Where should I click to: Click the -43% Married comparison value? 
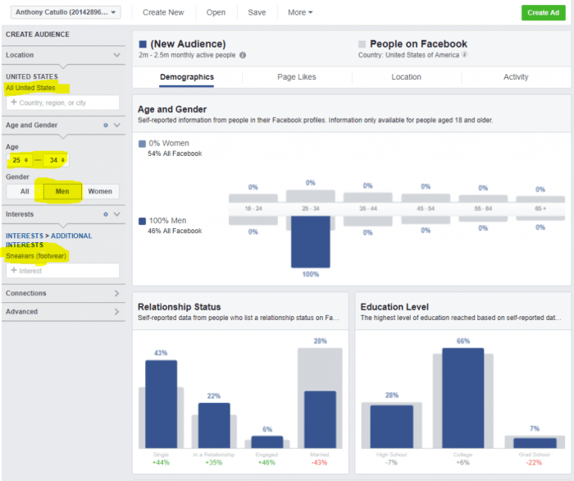tap(320, 463)
